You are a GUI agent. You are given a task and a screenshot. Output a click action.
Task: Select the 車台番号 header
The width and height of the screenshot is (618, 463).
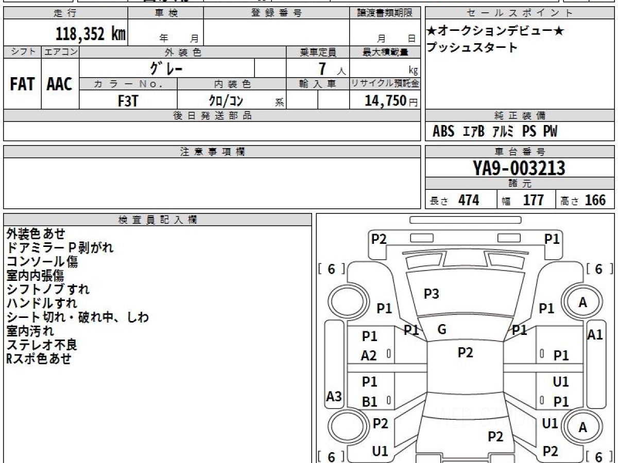pos(520,152)
